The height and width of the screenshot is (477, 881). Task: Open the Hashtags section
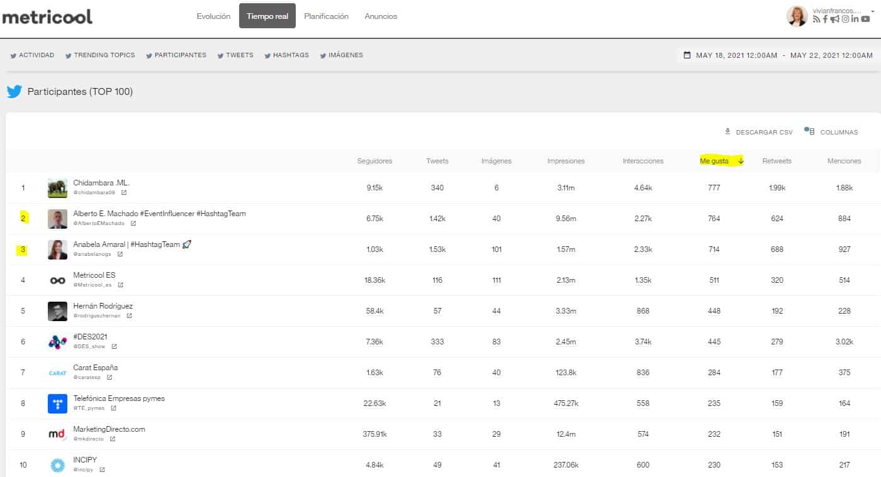[286, 55]
